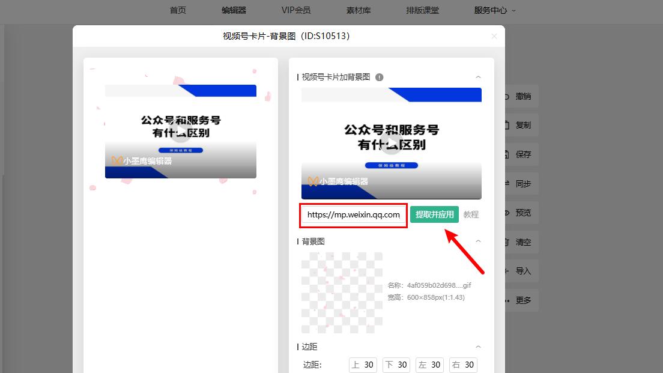This screenshot has height=373, width=663.
Task: Click the checkered background image thumbnail
Action: (x=341, y=293)
